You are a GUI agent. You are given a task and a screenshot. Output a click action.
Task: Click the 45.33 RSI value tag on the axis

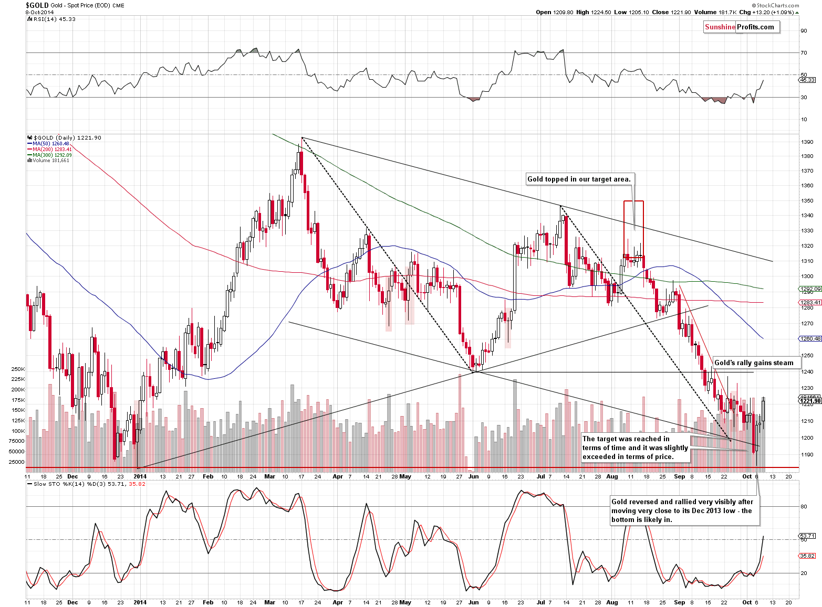coord(807,80)
